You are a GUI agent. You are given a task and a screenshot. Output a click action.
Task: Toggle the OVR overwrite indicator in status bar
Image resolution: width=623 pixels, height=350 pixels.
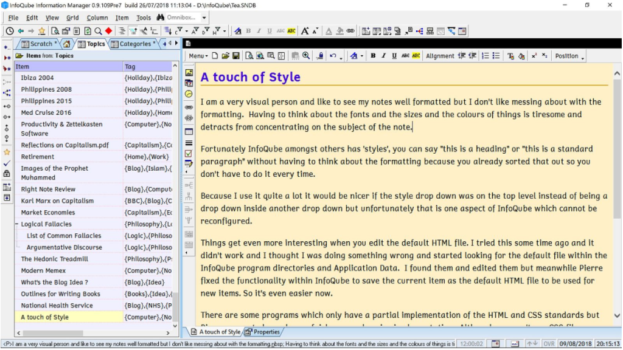549,344
